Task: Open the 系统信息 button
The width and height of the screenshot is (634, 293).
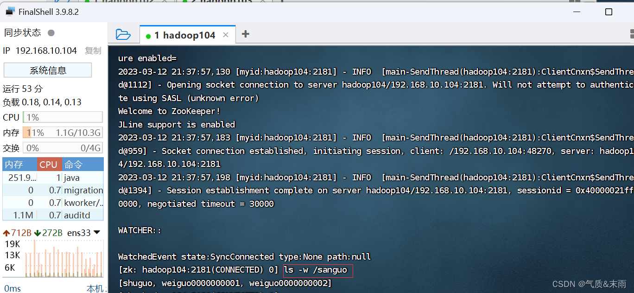Action: tap(48, 70)
